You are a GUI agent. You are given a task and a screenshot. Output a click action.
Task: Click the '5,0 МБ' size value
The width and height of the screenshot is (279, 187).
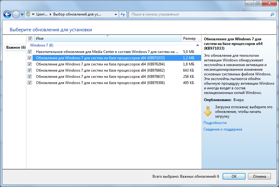(x=188, y=52)
